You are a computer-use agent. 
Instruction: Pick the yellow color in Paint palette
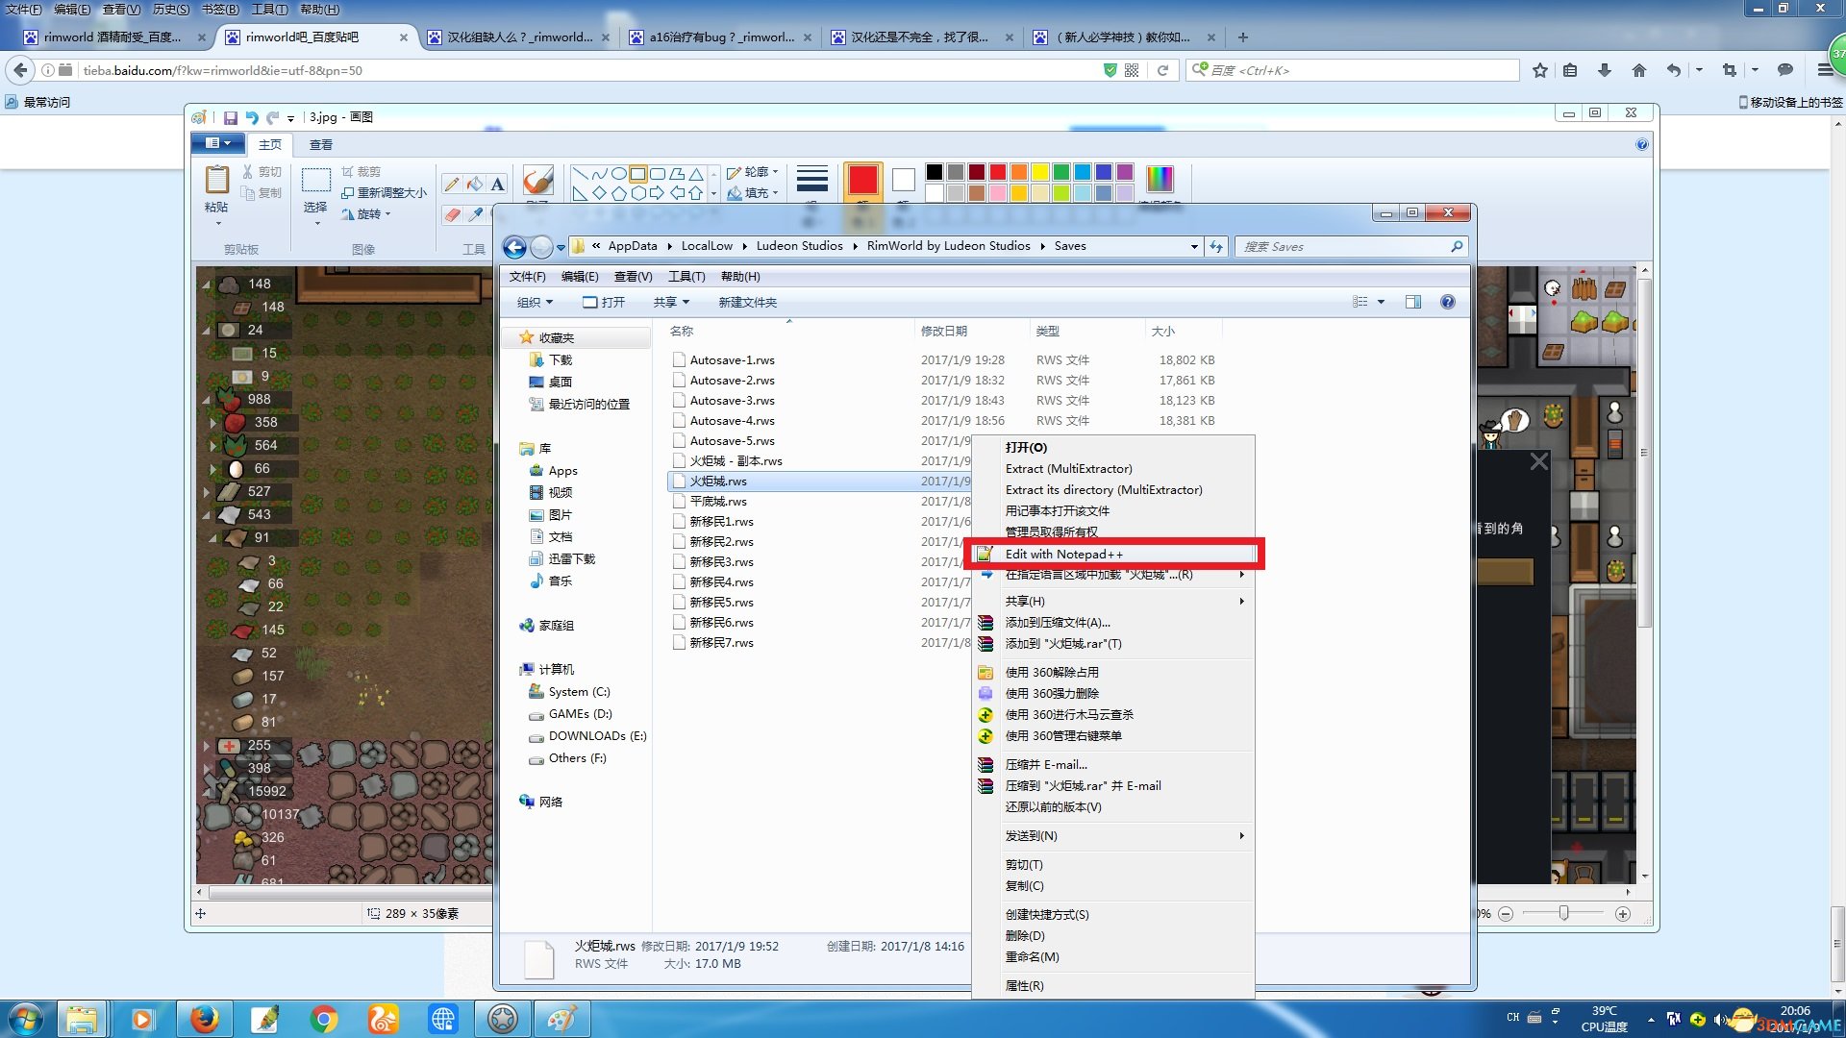(1039, 172)
